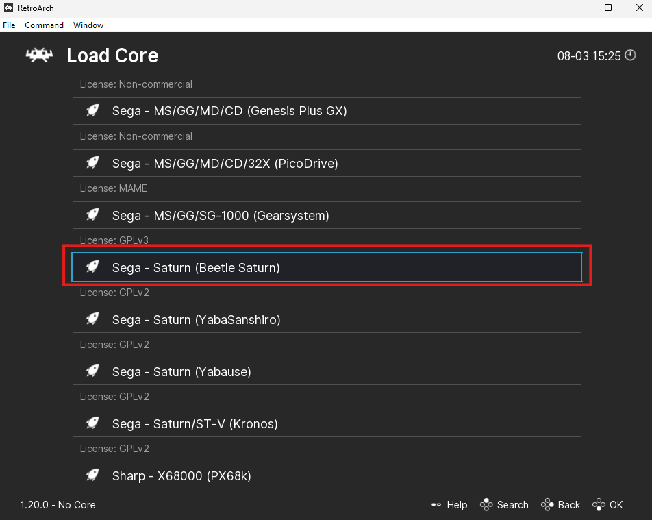This screenshot has height=520, width=652.
Task: Click the Search label in footer
Action: (513, 505)
